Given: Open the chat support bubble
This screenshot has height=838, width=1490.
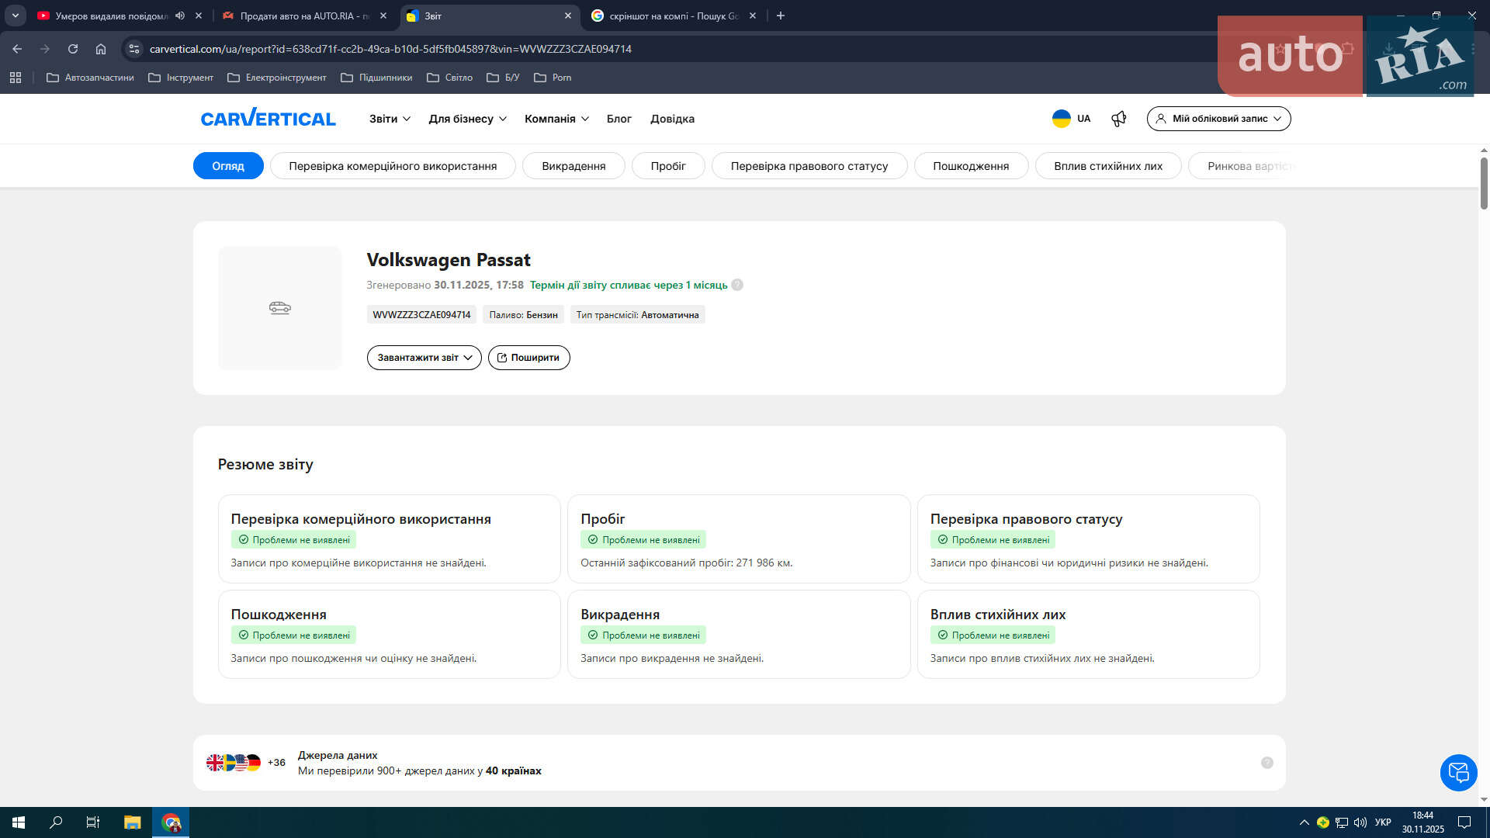Looking at the screenshot, I should (1458, 773).
